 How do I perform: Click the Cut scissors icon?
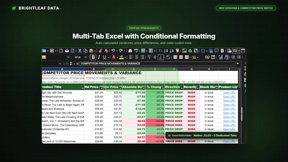point(80,51)
